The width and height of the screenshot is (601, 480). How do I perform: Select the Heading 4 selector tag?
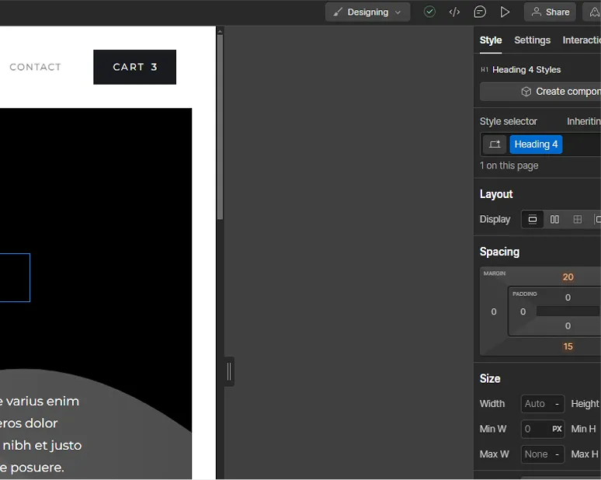coord(536,144)
